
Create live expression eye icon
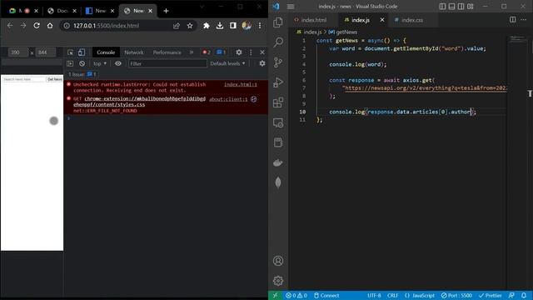(x=118, y=63)
